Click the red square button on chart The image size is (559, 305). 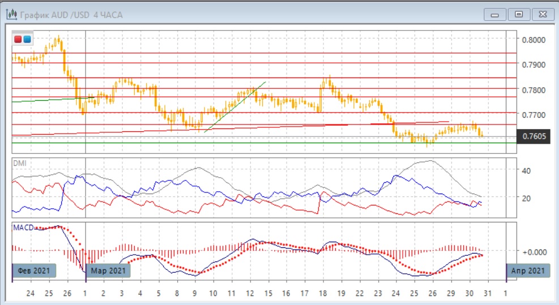pyautogui.click(x=18, y=39)
